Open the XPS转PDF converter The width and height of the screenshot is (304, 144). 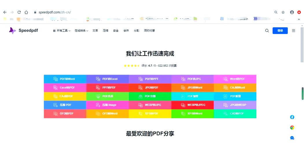150,114
